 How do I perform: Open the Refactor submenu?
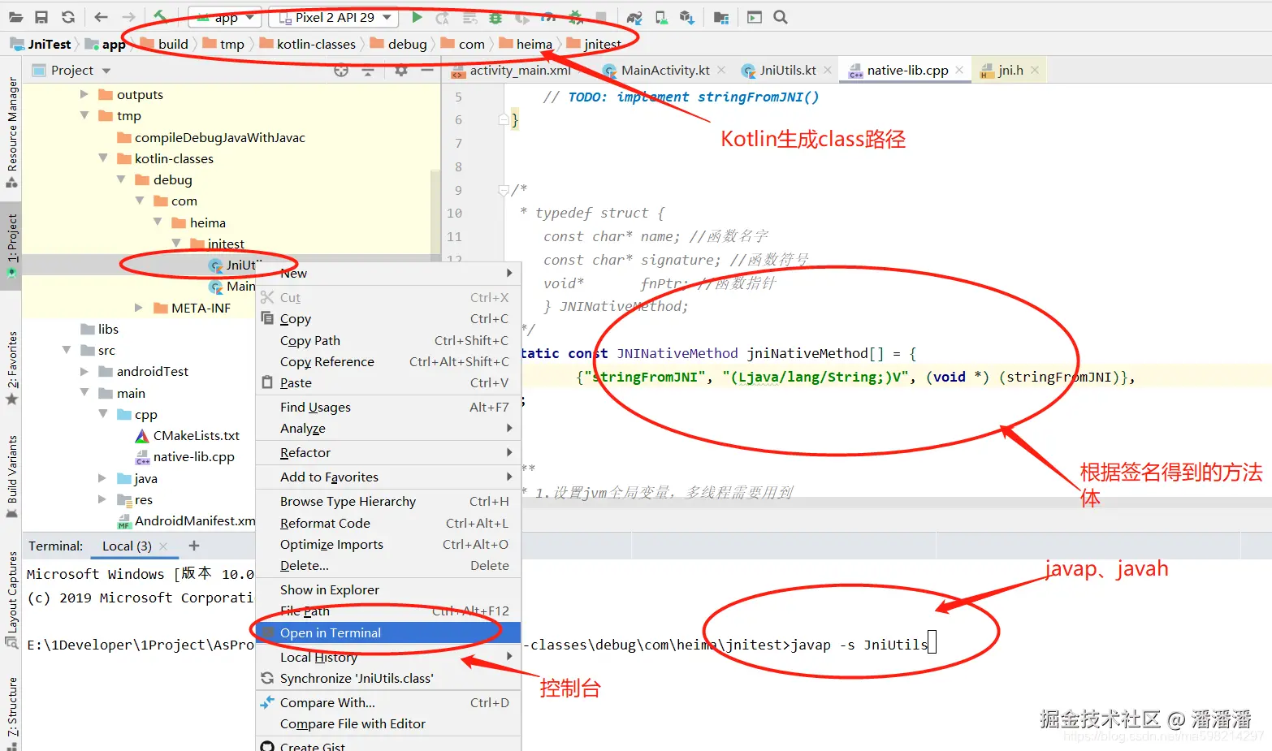pyautogui.click(x=388, y=452)
